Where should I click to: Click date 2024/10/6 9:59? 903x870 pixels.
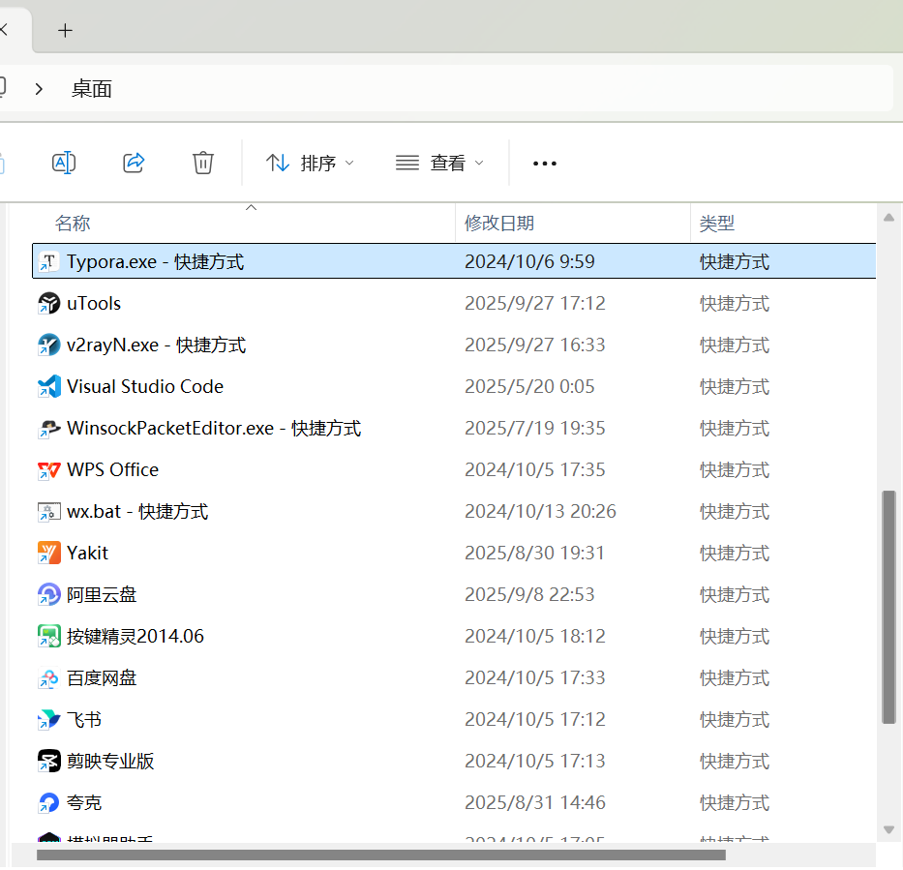coord(529,262)
